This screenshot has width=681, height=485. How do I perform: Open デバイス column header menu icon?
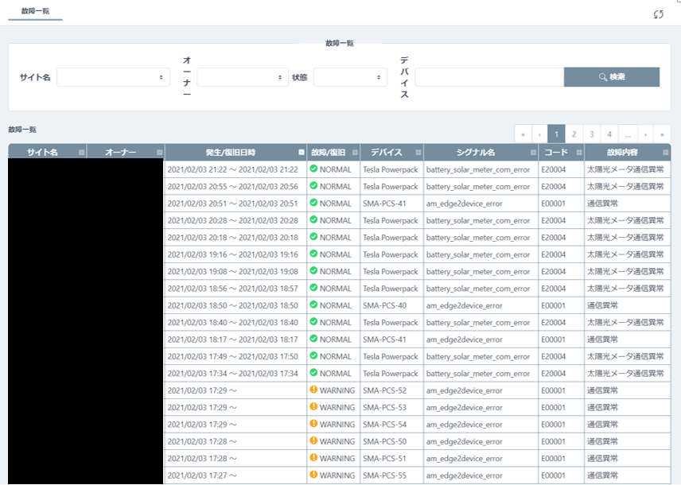click(418, 153)
